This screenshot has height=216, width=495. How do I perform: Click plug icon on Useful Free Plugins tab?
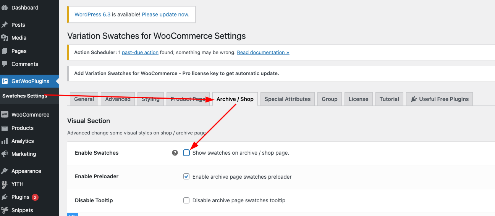pyautogui.click(x=414, y=99)
